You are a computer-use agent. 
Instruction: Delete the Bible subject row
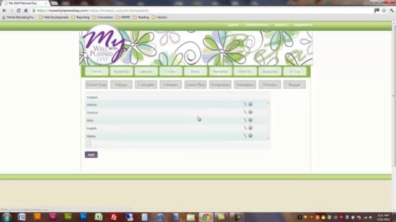(x=250, y=120)
